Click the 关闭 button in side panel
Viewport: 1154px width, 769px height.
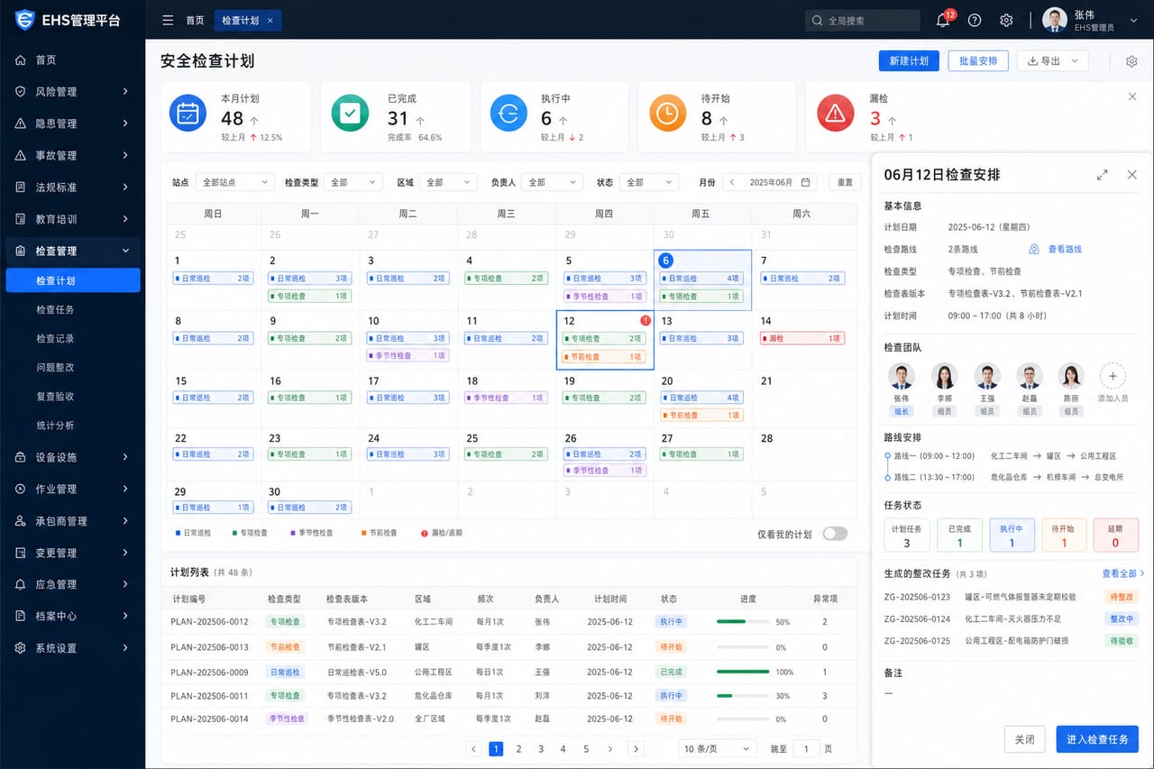(1024, 739)
